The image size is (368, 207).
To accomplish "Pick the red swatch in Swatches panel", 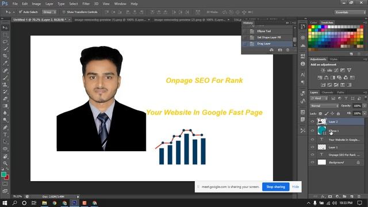I will click(x=310, y=27).
